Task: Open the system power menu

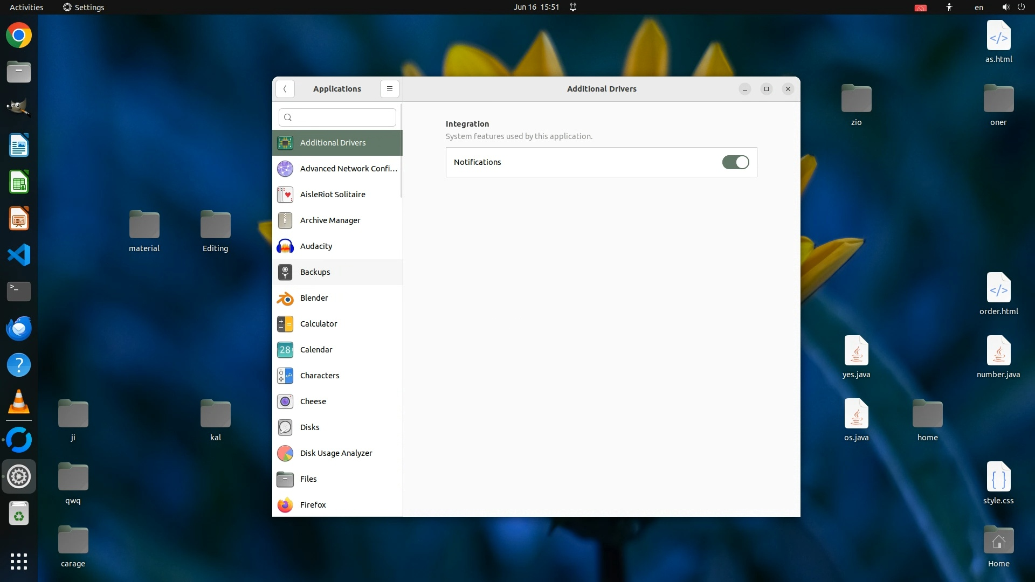Action: (1021, 7)
